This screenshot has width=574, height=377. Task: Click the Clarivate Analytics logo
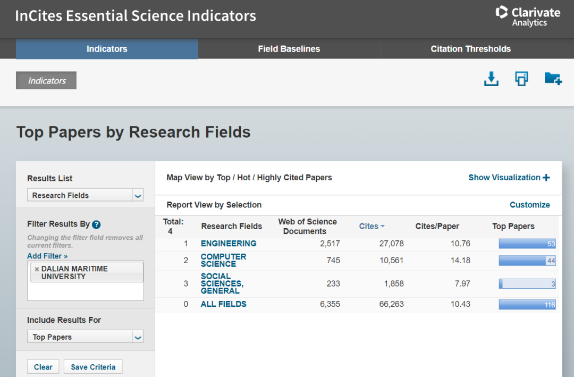[528, 16]
